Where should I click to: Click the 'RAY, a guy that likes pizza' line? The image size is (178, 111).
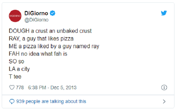[41, 39]
